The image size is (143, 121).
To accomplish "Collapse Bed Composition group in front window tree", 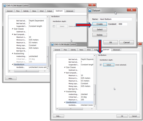I will click(65, 73).
